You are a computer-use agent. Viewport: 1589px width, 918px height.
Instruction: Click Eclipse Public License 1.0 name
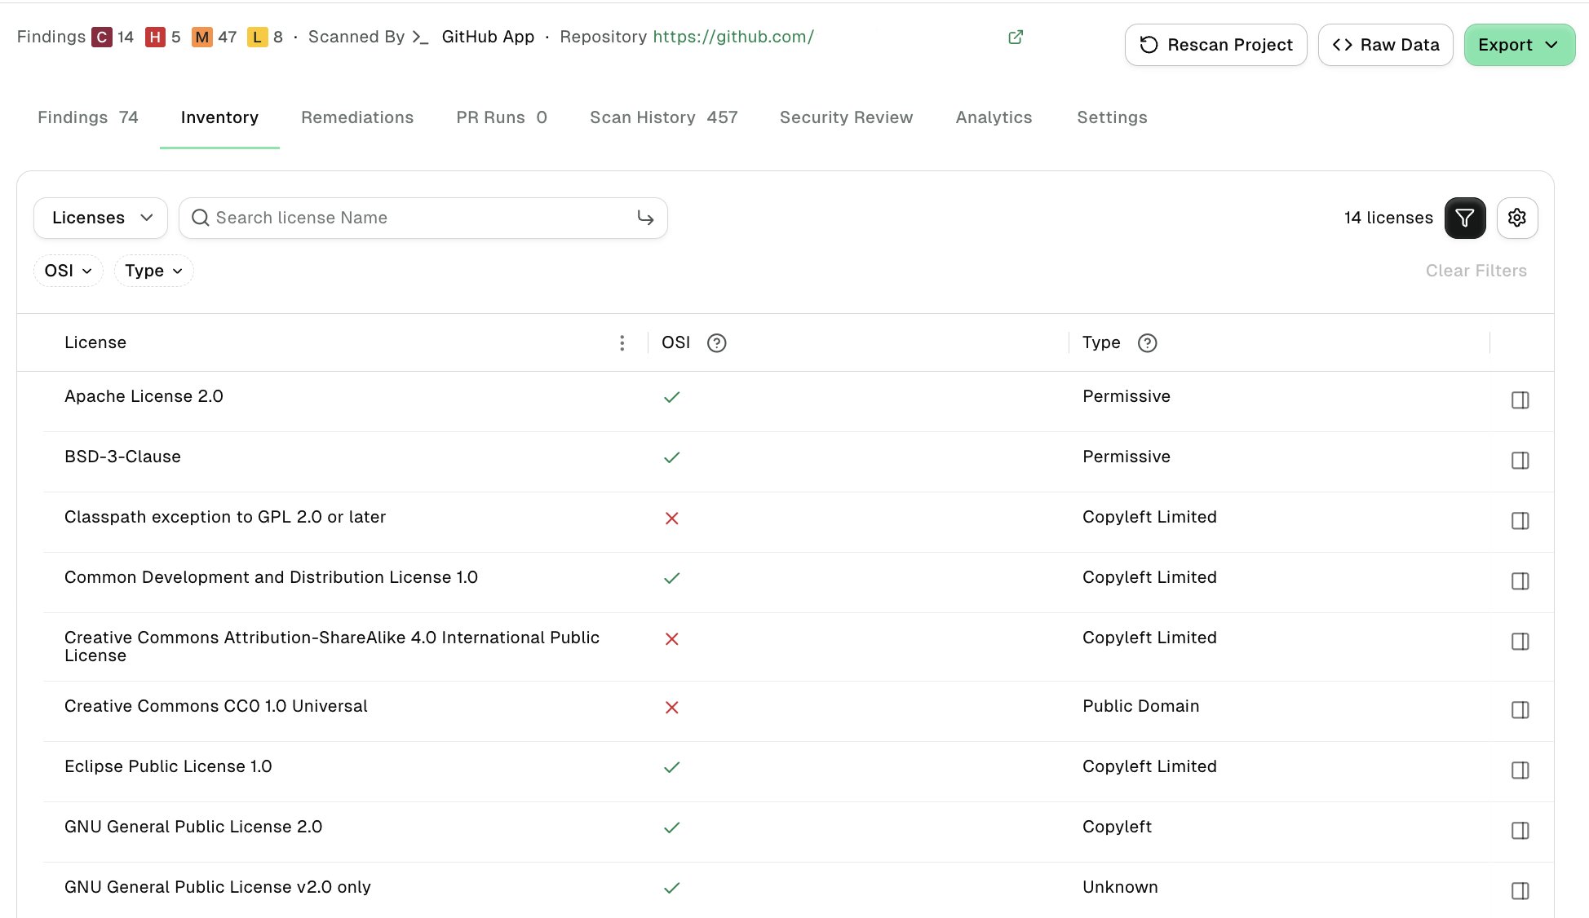(x=168, y=766)
